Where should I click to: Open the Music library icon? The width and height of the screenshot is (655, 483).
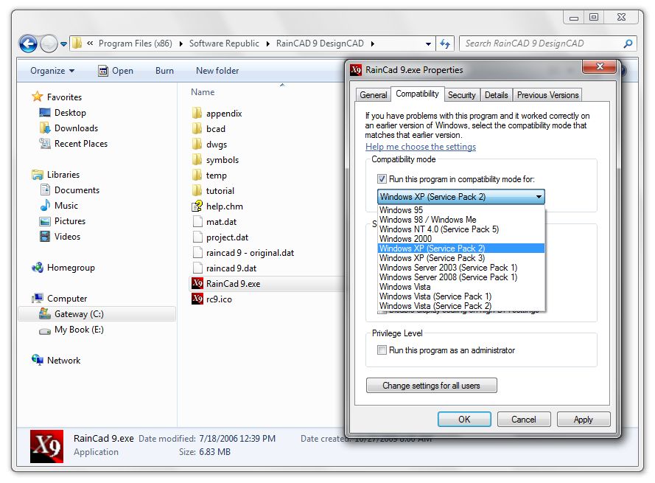click(45, 205)
